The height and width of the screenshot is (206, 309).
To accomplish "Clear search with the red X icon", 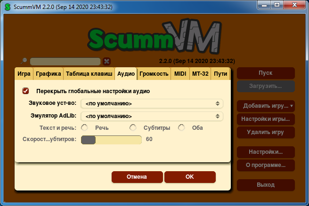I will 106,61.
